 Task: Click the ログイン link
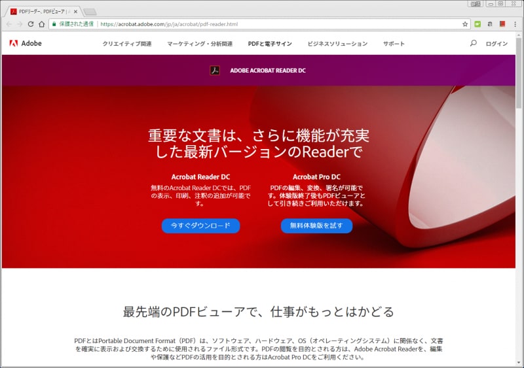coord(496,44)
